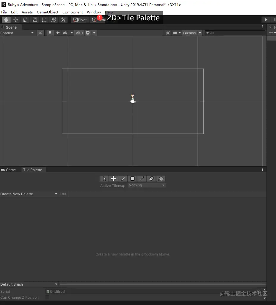276x305 pixels.
Task: Select the Move tool in main toolbar
Action: pos(16,20)
